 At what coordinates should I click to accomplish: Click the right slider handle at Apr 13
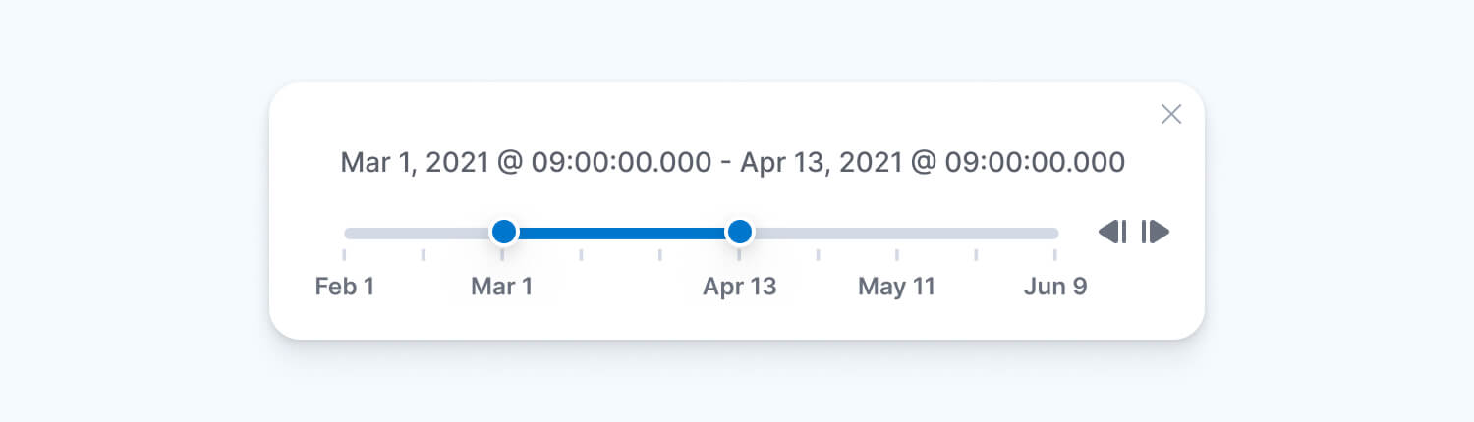pos(740,233)
